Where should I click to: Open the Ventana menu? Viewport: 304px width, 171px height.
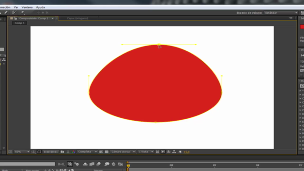(27, 7)
